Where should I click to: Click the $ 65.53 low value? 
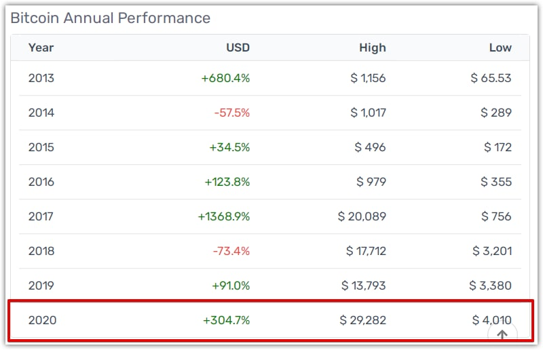click(x=491, y=78)
